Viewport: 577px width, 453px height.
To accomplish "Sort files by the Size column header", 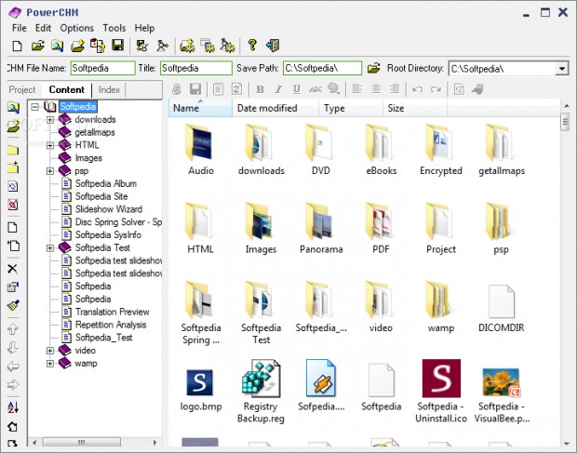I will coord(415,108).
